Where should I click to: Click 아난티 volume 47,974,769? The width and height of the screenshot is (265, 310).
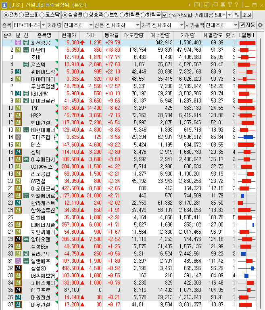point(189,50)
